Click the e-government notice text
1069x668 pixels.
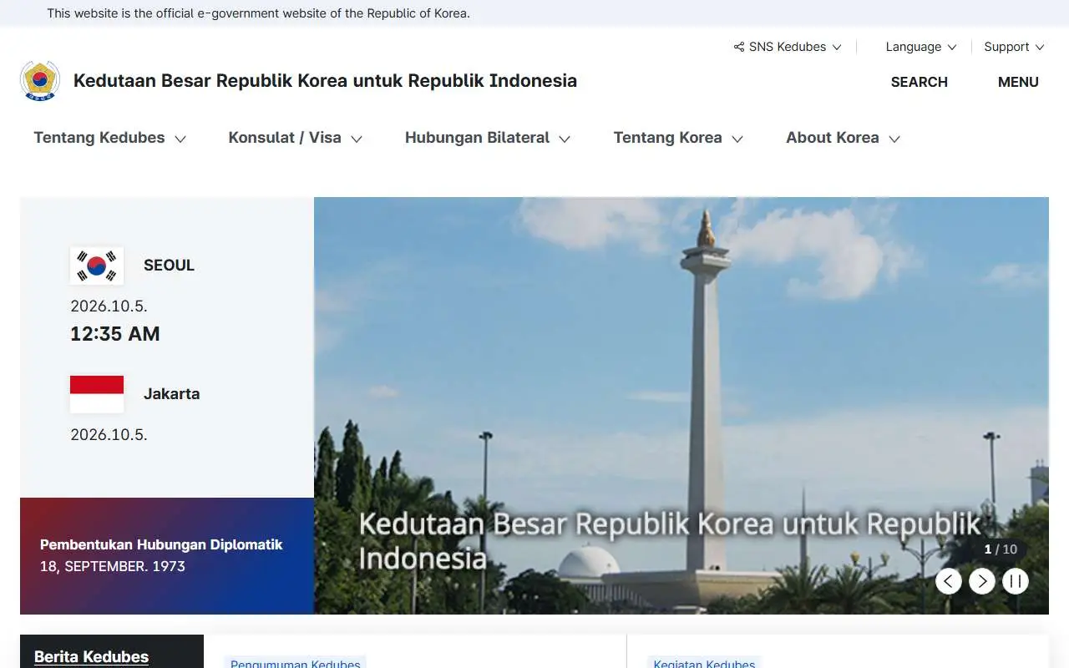click(258, 13)
